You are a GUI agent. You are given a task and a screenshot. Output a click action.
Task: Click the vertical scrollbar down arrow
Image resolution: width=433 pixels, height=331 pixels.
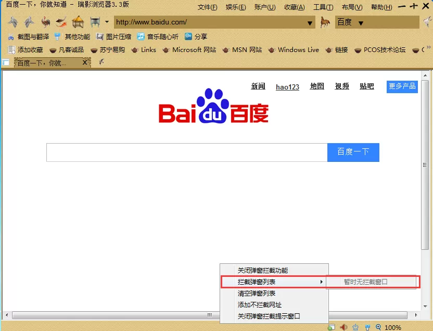pos(425,306)
